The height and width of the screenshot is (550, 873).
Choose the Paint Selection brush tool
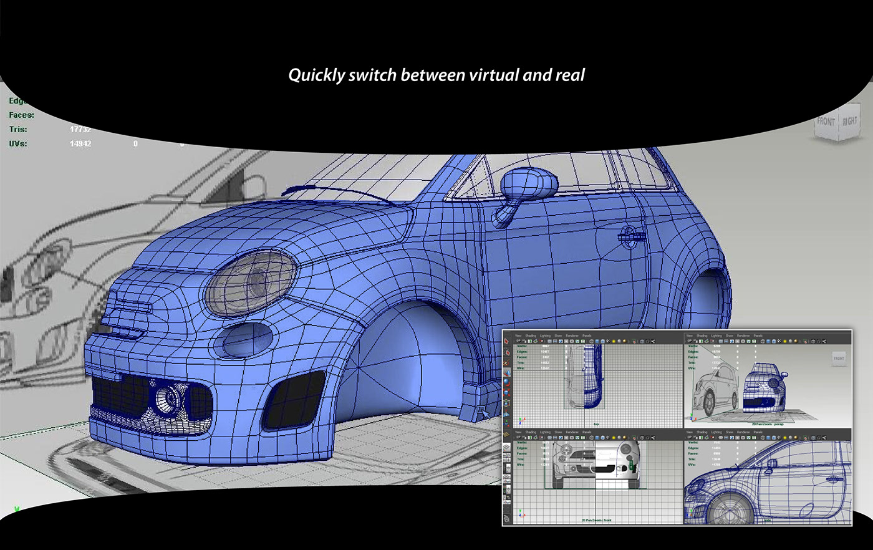pyautogui.click(x=506, y=362)
